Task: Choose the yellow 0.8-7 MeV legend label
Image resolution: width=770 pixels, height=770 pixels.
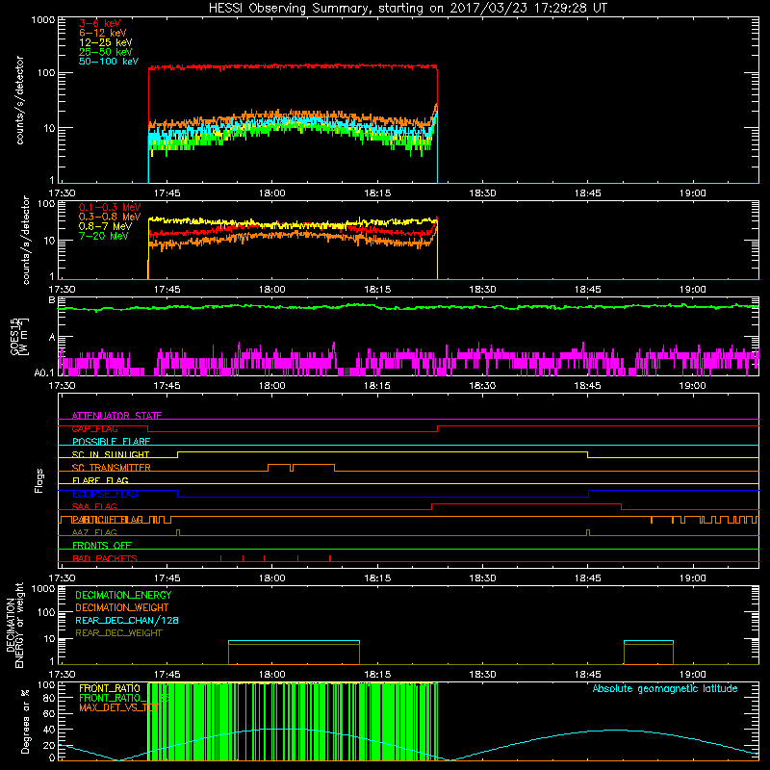Action: (105, 226)
